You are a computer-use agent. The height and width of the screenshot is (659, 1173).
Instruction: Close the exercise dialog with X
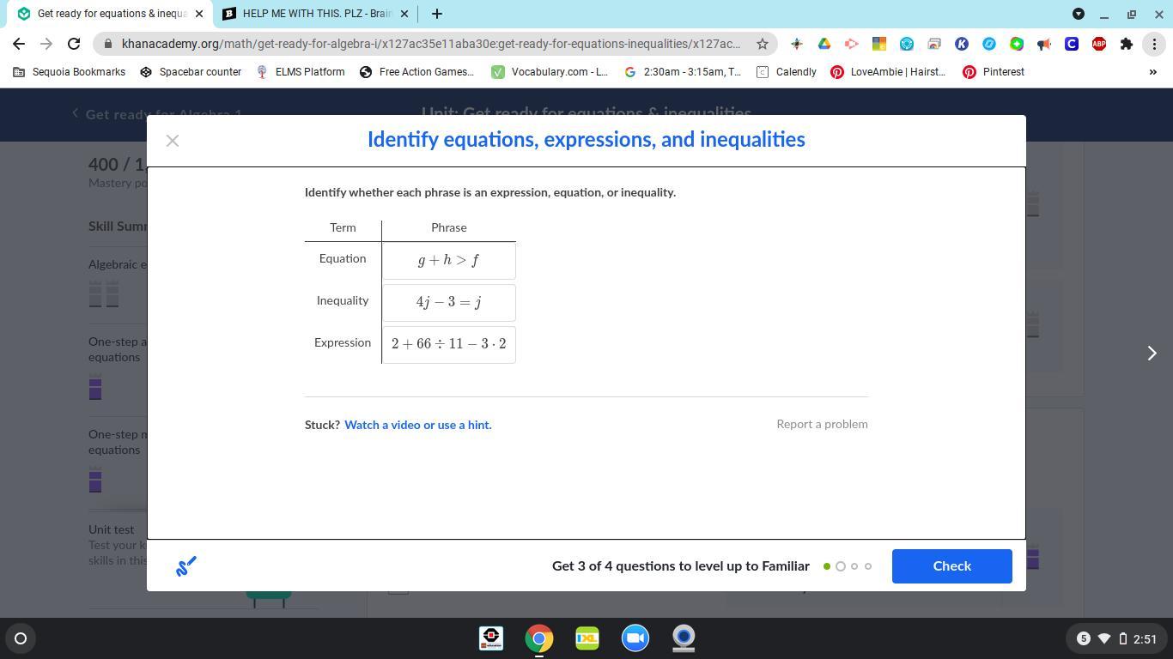[x=173, y=141]
